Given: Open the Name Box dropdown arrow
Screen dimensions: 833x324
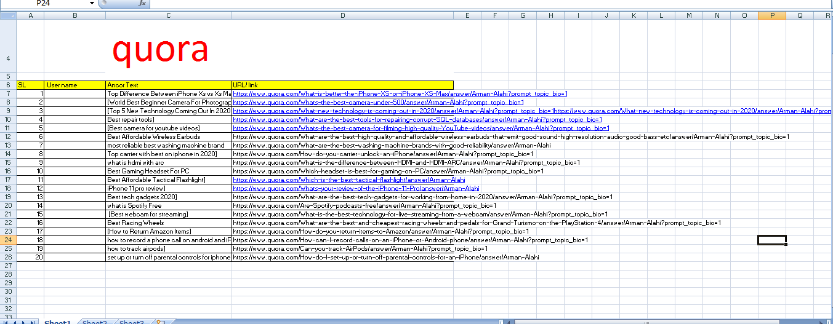Looking at the screenshot, I should (92, 3).
